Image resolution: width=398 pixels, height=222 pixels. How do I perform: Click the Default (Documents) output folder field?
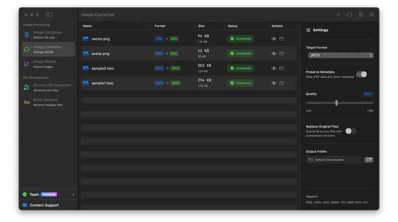[x=334, y=160]
